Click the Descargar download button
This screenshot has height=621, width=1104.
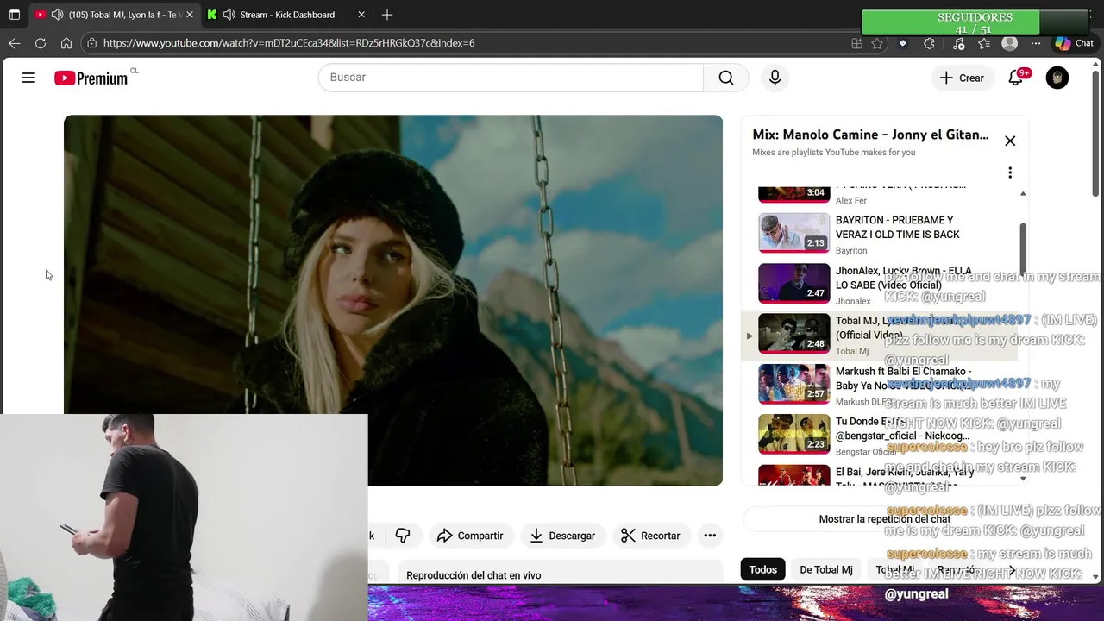[x=562, y=536]
